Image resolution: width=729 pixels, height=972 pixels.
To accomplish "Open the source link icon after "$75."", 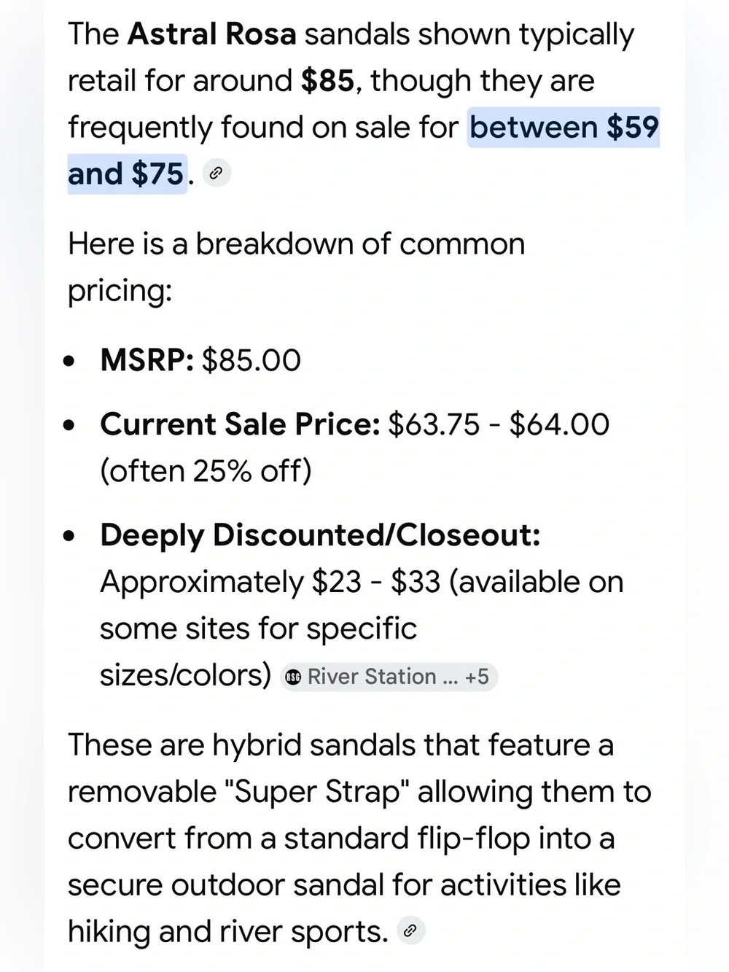I will 216,174.
